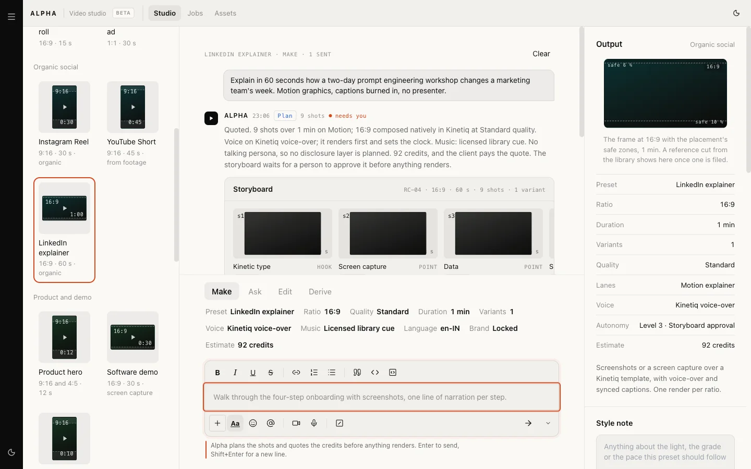This screenshot has height=469, width=751.
Task: Select the YouTube Short preset
Action: click(132, 124)
